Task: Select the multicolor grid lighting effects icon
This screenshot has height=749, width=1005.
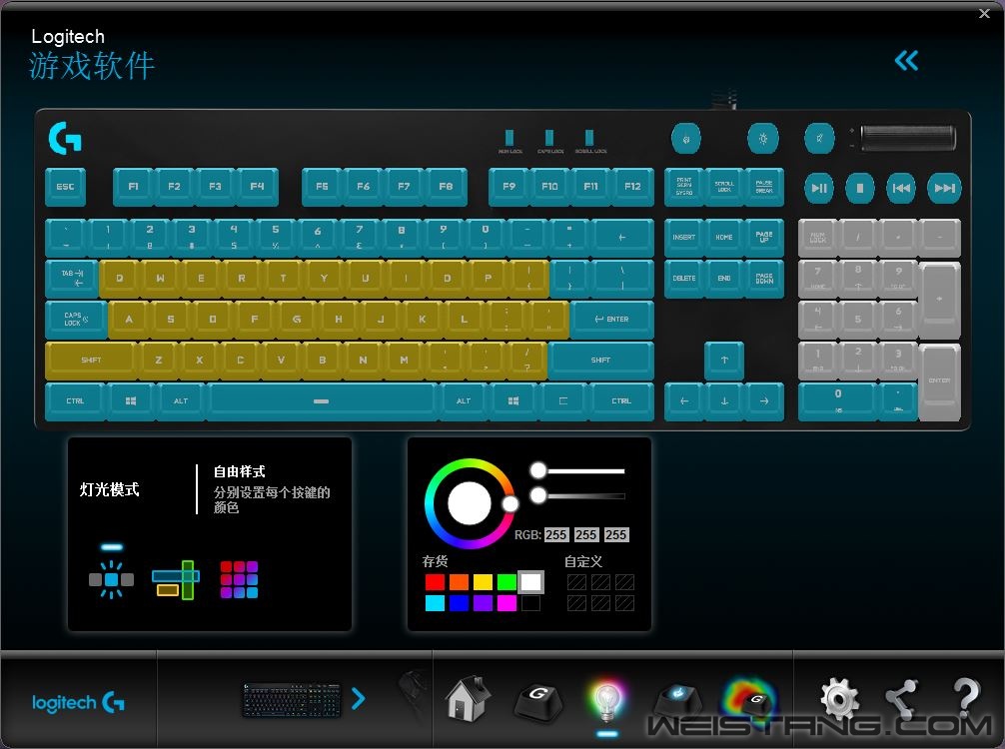Action: (239, 579)
